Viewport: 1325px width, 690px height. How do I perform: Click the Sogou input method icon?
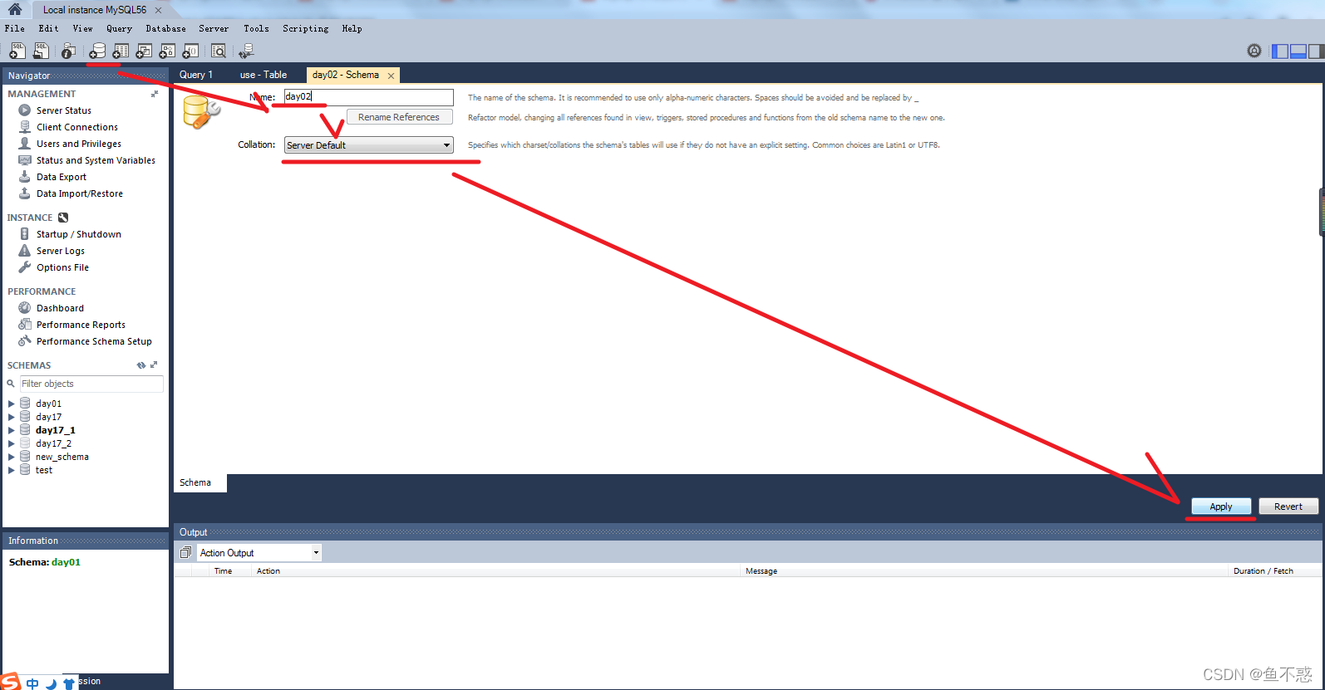click(10, 682)
